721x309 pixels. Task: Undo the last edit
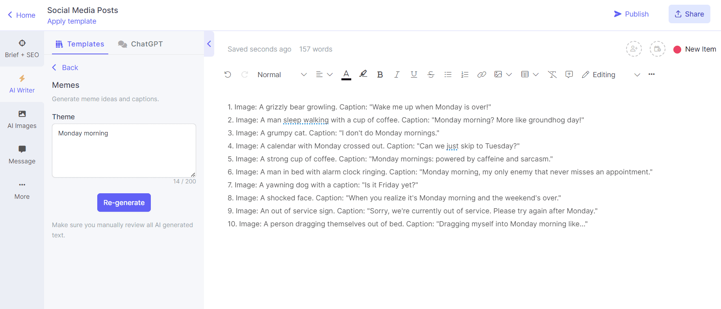click(228, 74)
